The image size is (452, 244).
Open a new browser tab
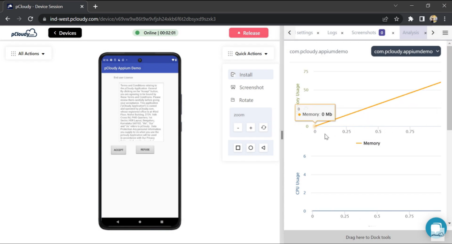click(x=95, y=6)
